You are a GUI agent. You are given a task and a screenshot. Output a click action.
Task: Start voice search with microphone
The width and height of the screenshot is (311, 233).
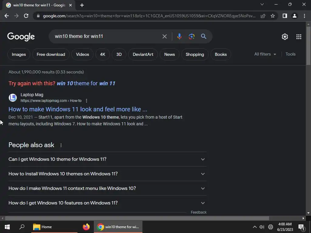(x=179, y=36)
